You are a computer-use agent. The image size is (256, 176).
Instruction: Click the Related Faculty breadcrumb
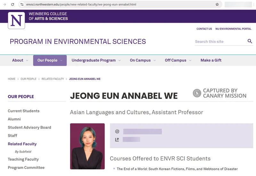click(52, 79)
